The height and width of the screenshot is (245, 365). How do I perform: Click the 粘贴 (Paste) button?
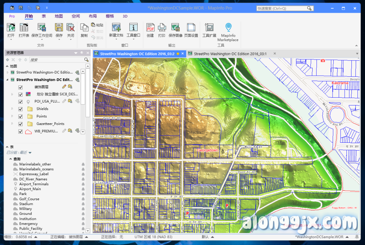tap(97, 25)
